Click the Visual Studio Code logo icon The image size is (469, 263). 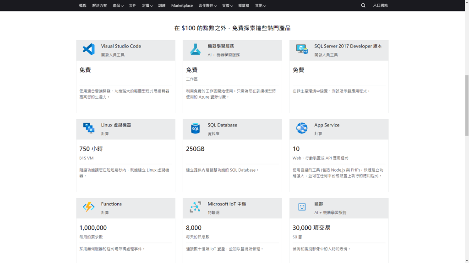point(88,49)
